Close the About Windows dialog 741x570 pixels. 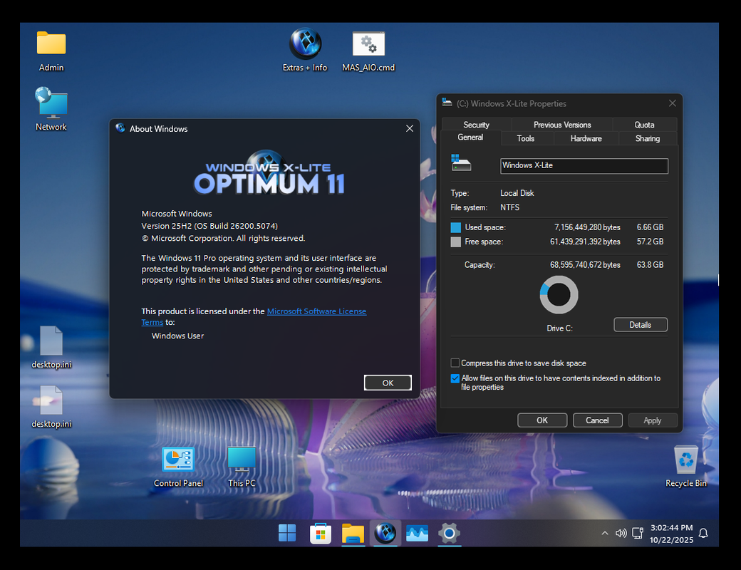coord(409,128)
